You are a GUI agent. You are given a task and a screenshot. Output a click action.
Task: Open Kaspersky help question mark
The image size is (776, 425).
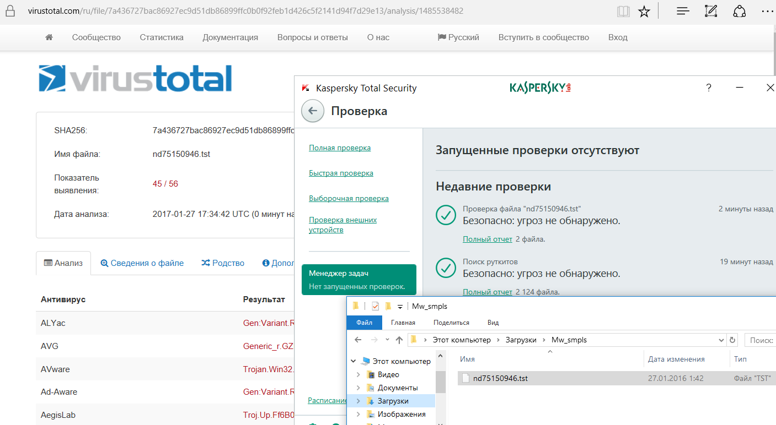tap(709, 88)
